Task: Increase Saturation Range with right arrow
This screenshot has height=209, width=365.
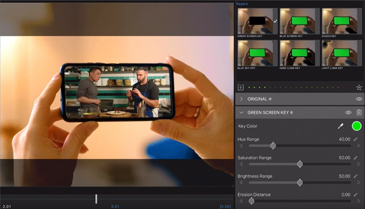Action: [x=359, y=164]
